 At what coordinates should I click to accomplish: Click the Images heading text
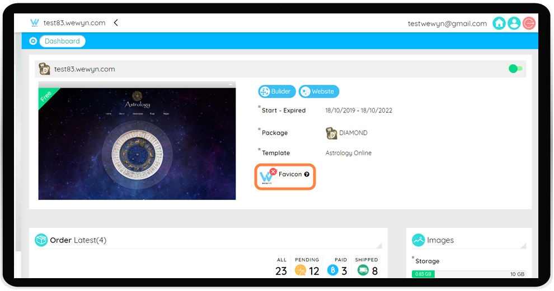point(440,240)
